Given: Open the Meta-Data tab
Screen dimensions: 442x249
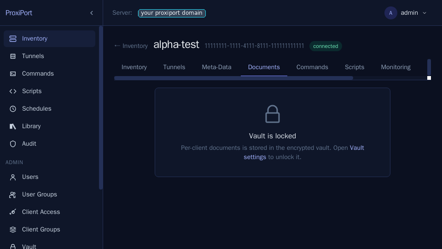Looking at the screenshot, I should click(216, 67).
